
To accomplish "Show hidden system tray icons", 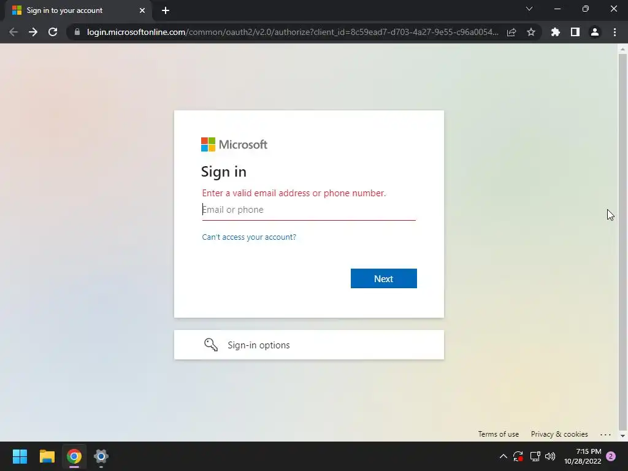I will coord(504,456).
